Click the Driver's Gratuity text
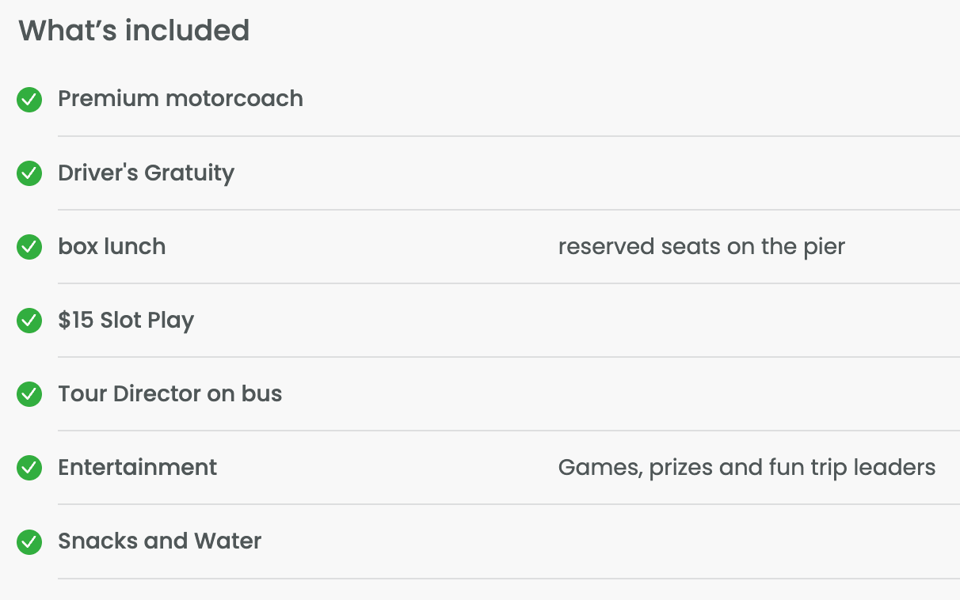This screenshot has width=960, height=600. (x=147, y=173)
